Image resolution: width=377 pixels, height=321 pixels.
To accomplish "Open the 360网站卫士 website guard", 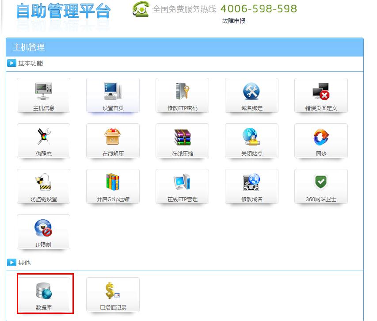I will (x=321, y=186).
